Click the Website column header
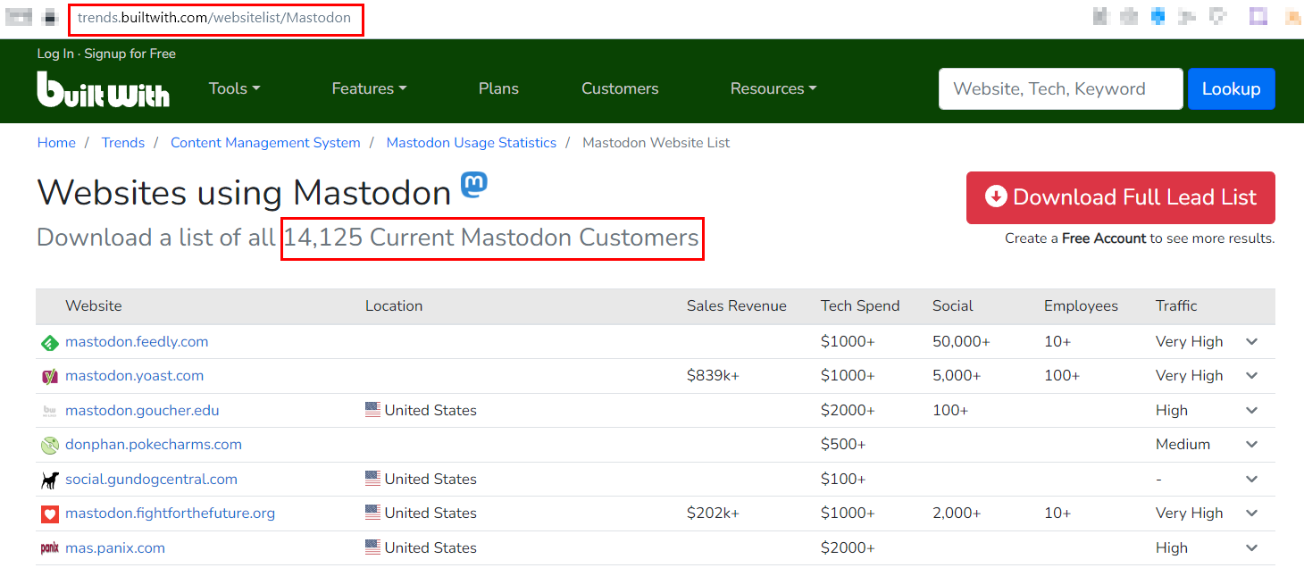The width and height of the screenshot is (1304, 568). pyautogui.click(x=94, y=306)
